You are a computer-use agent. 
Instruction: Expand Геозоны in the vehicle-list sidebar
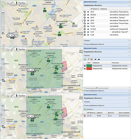129,41
